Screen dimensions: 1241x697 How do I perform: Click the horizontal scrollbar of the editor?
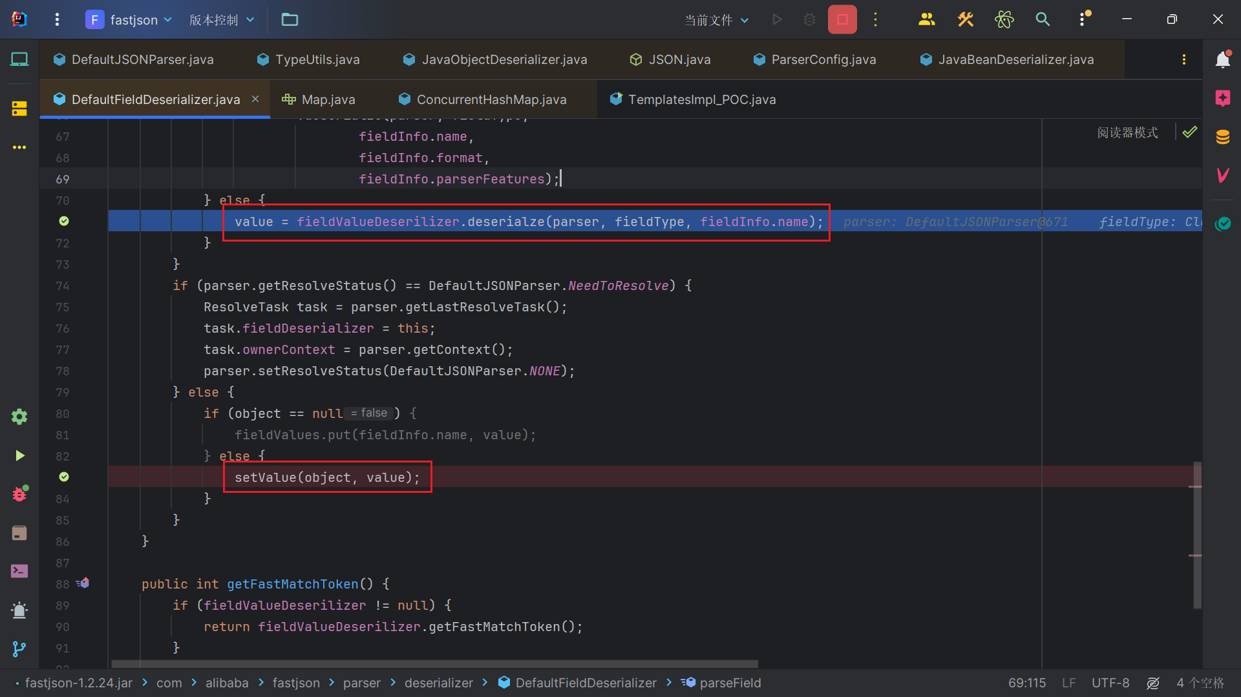click(434, 664)
